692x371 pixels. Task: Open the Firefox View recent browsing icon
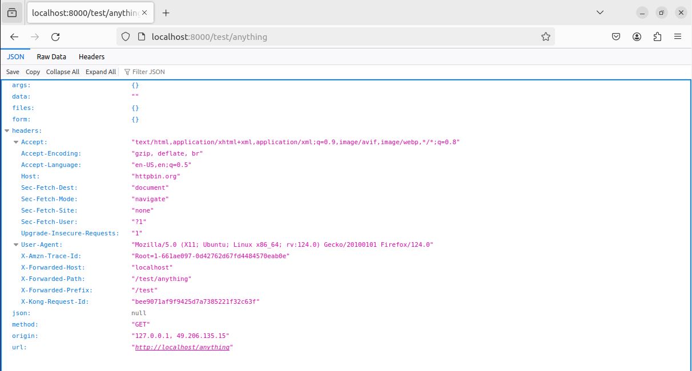[x=12, y=13]
